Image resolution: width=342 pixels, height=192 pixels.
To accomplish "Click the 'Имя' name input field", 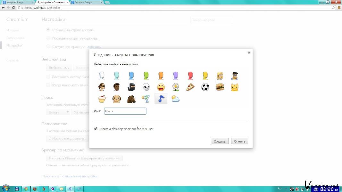I will coord(125,111).
